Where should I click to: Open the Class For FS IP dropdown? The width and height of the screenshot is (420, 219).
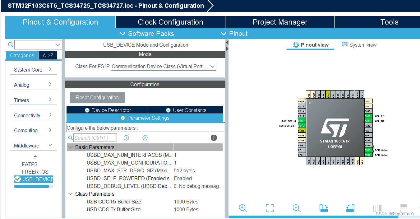point(164,66)
